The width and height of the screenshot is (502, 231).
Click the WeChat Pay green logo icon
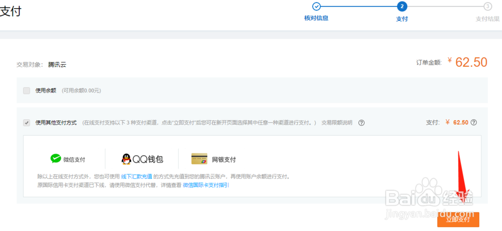pyautogui.click(x=56, y=158)
